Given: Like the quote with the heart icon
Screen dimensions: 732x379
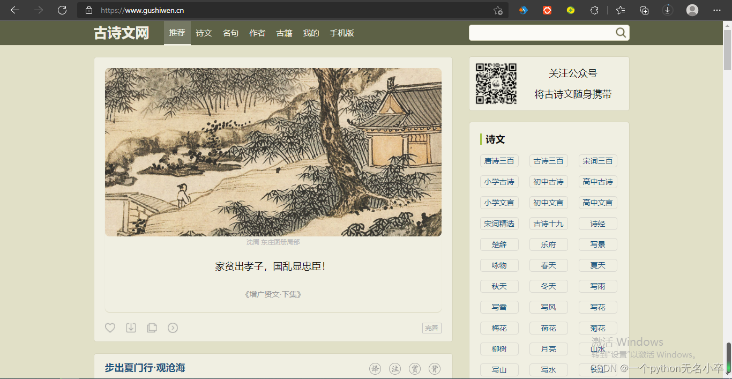Looking at the screenshot, I should pyautogui.click(x=110, y=328).
